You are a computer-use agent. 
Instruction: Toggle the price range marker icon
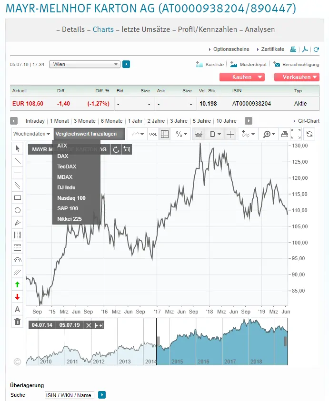199,134
